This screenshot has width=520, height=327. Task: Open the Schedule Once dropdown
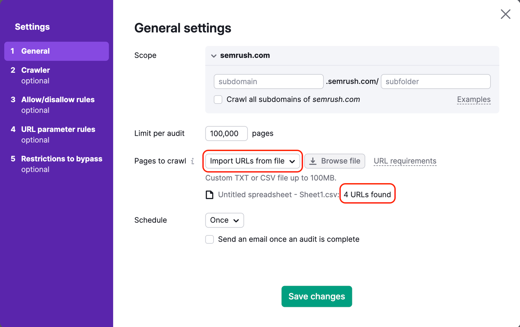coord(224,220)
